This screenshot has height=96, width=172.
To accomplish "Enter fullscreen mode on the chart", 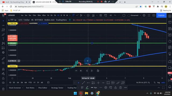I will coord(149,15).
